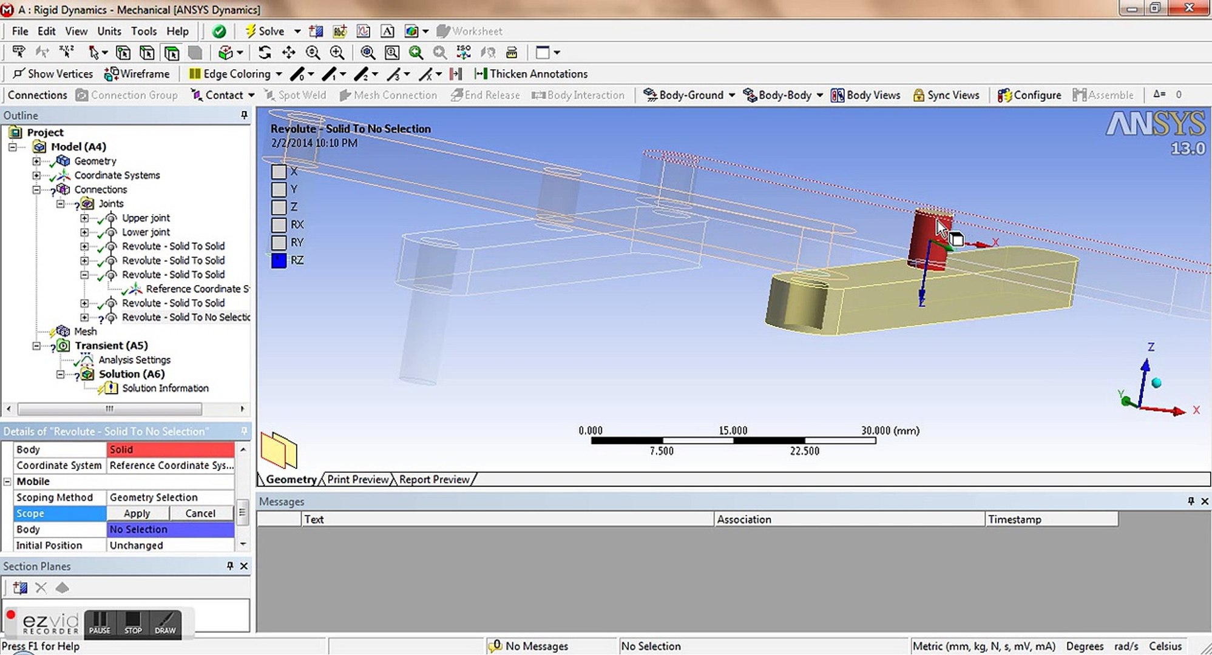Activate the Pan view tool
Screen dimensions: 1212x655
point(289,53)
